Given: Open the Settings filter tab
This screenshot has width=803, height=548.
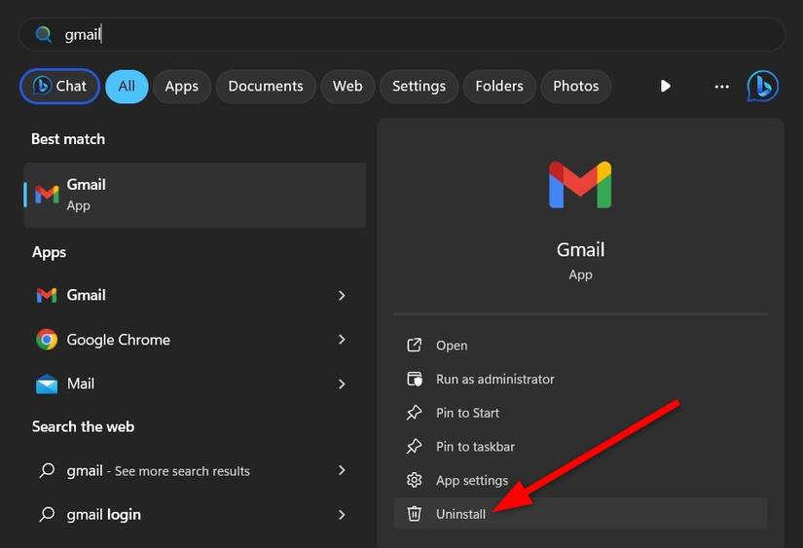Looking at the screenshot, I should point(419,86).
